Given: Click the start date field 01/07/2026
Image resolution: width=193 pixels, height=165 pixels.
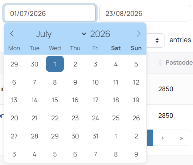Looking at the screenshot, I should (x=50, y=13).
